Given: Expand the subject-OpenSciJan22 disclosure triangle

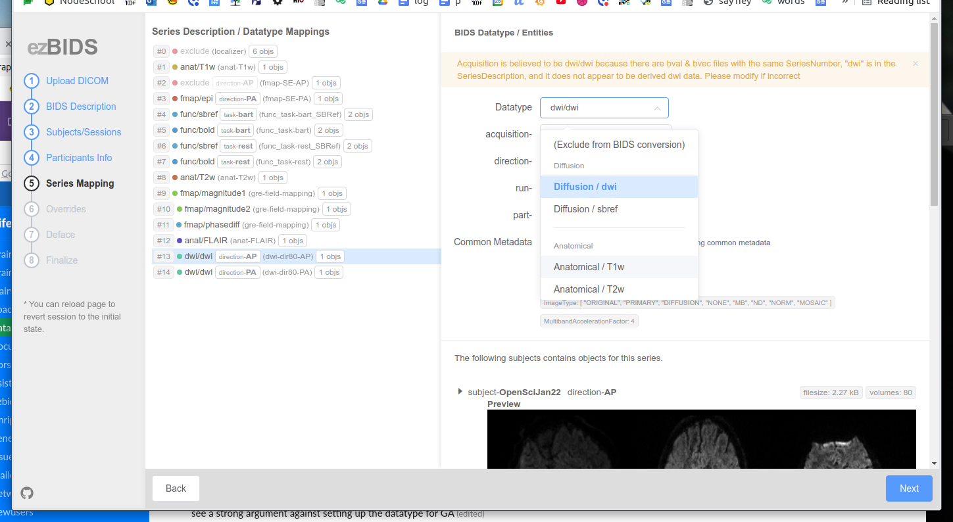Looking at the screenshot, I should [x=460, y=391].
